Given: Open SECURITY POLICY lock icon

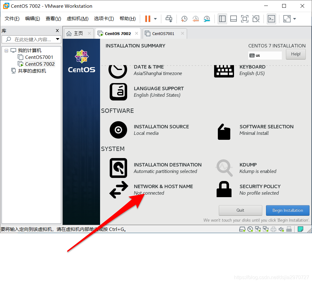Looking at the screenshot, I should tap(224, 189).
